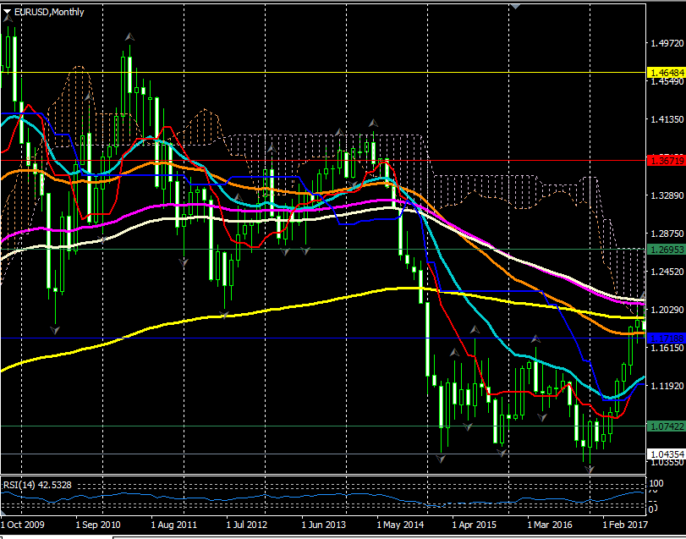The height and width of the screenshot is (539, 686).
Task: Click the up fractal arrow above the 2011 peak
Action: point(129,37)
